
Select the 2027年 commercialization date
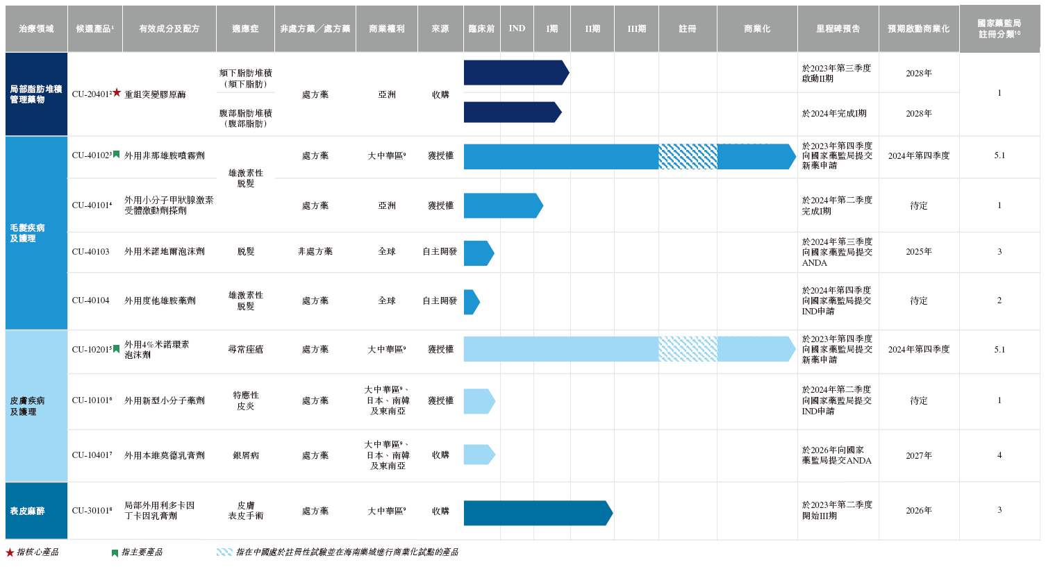point(919,455)
